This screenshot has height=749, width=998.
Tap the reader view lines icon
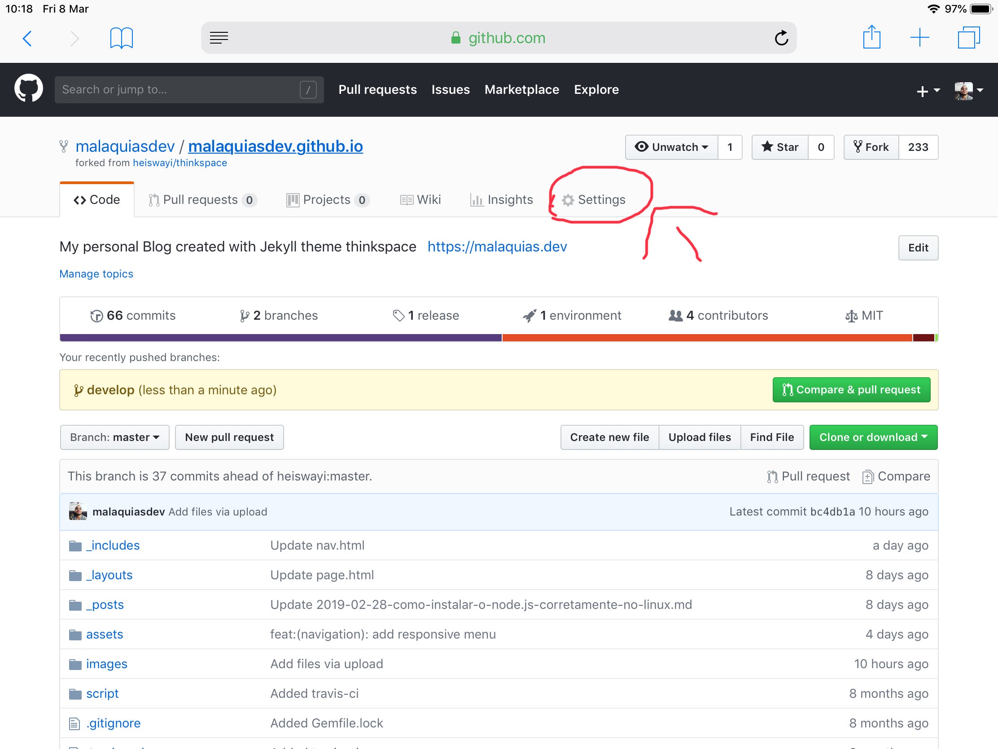coord(219,38)
